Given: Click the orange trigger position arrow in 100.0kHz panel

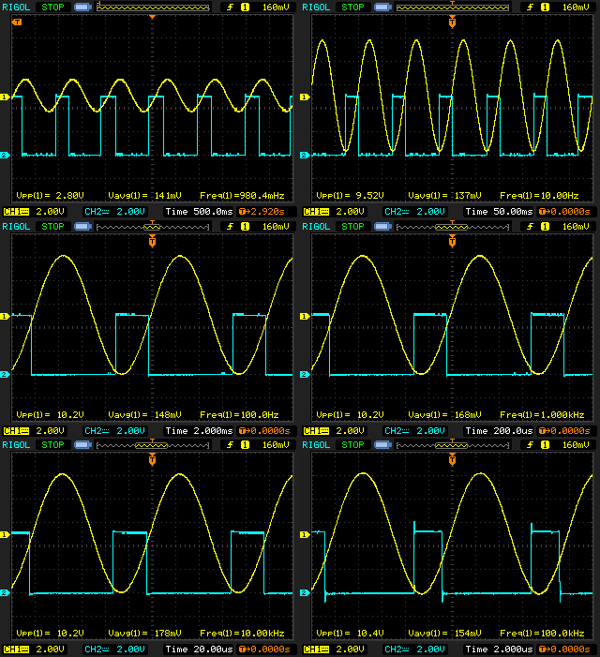Looking at the screenshot, I should pos(452,460).
